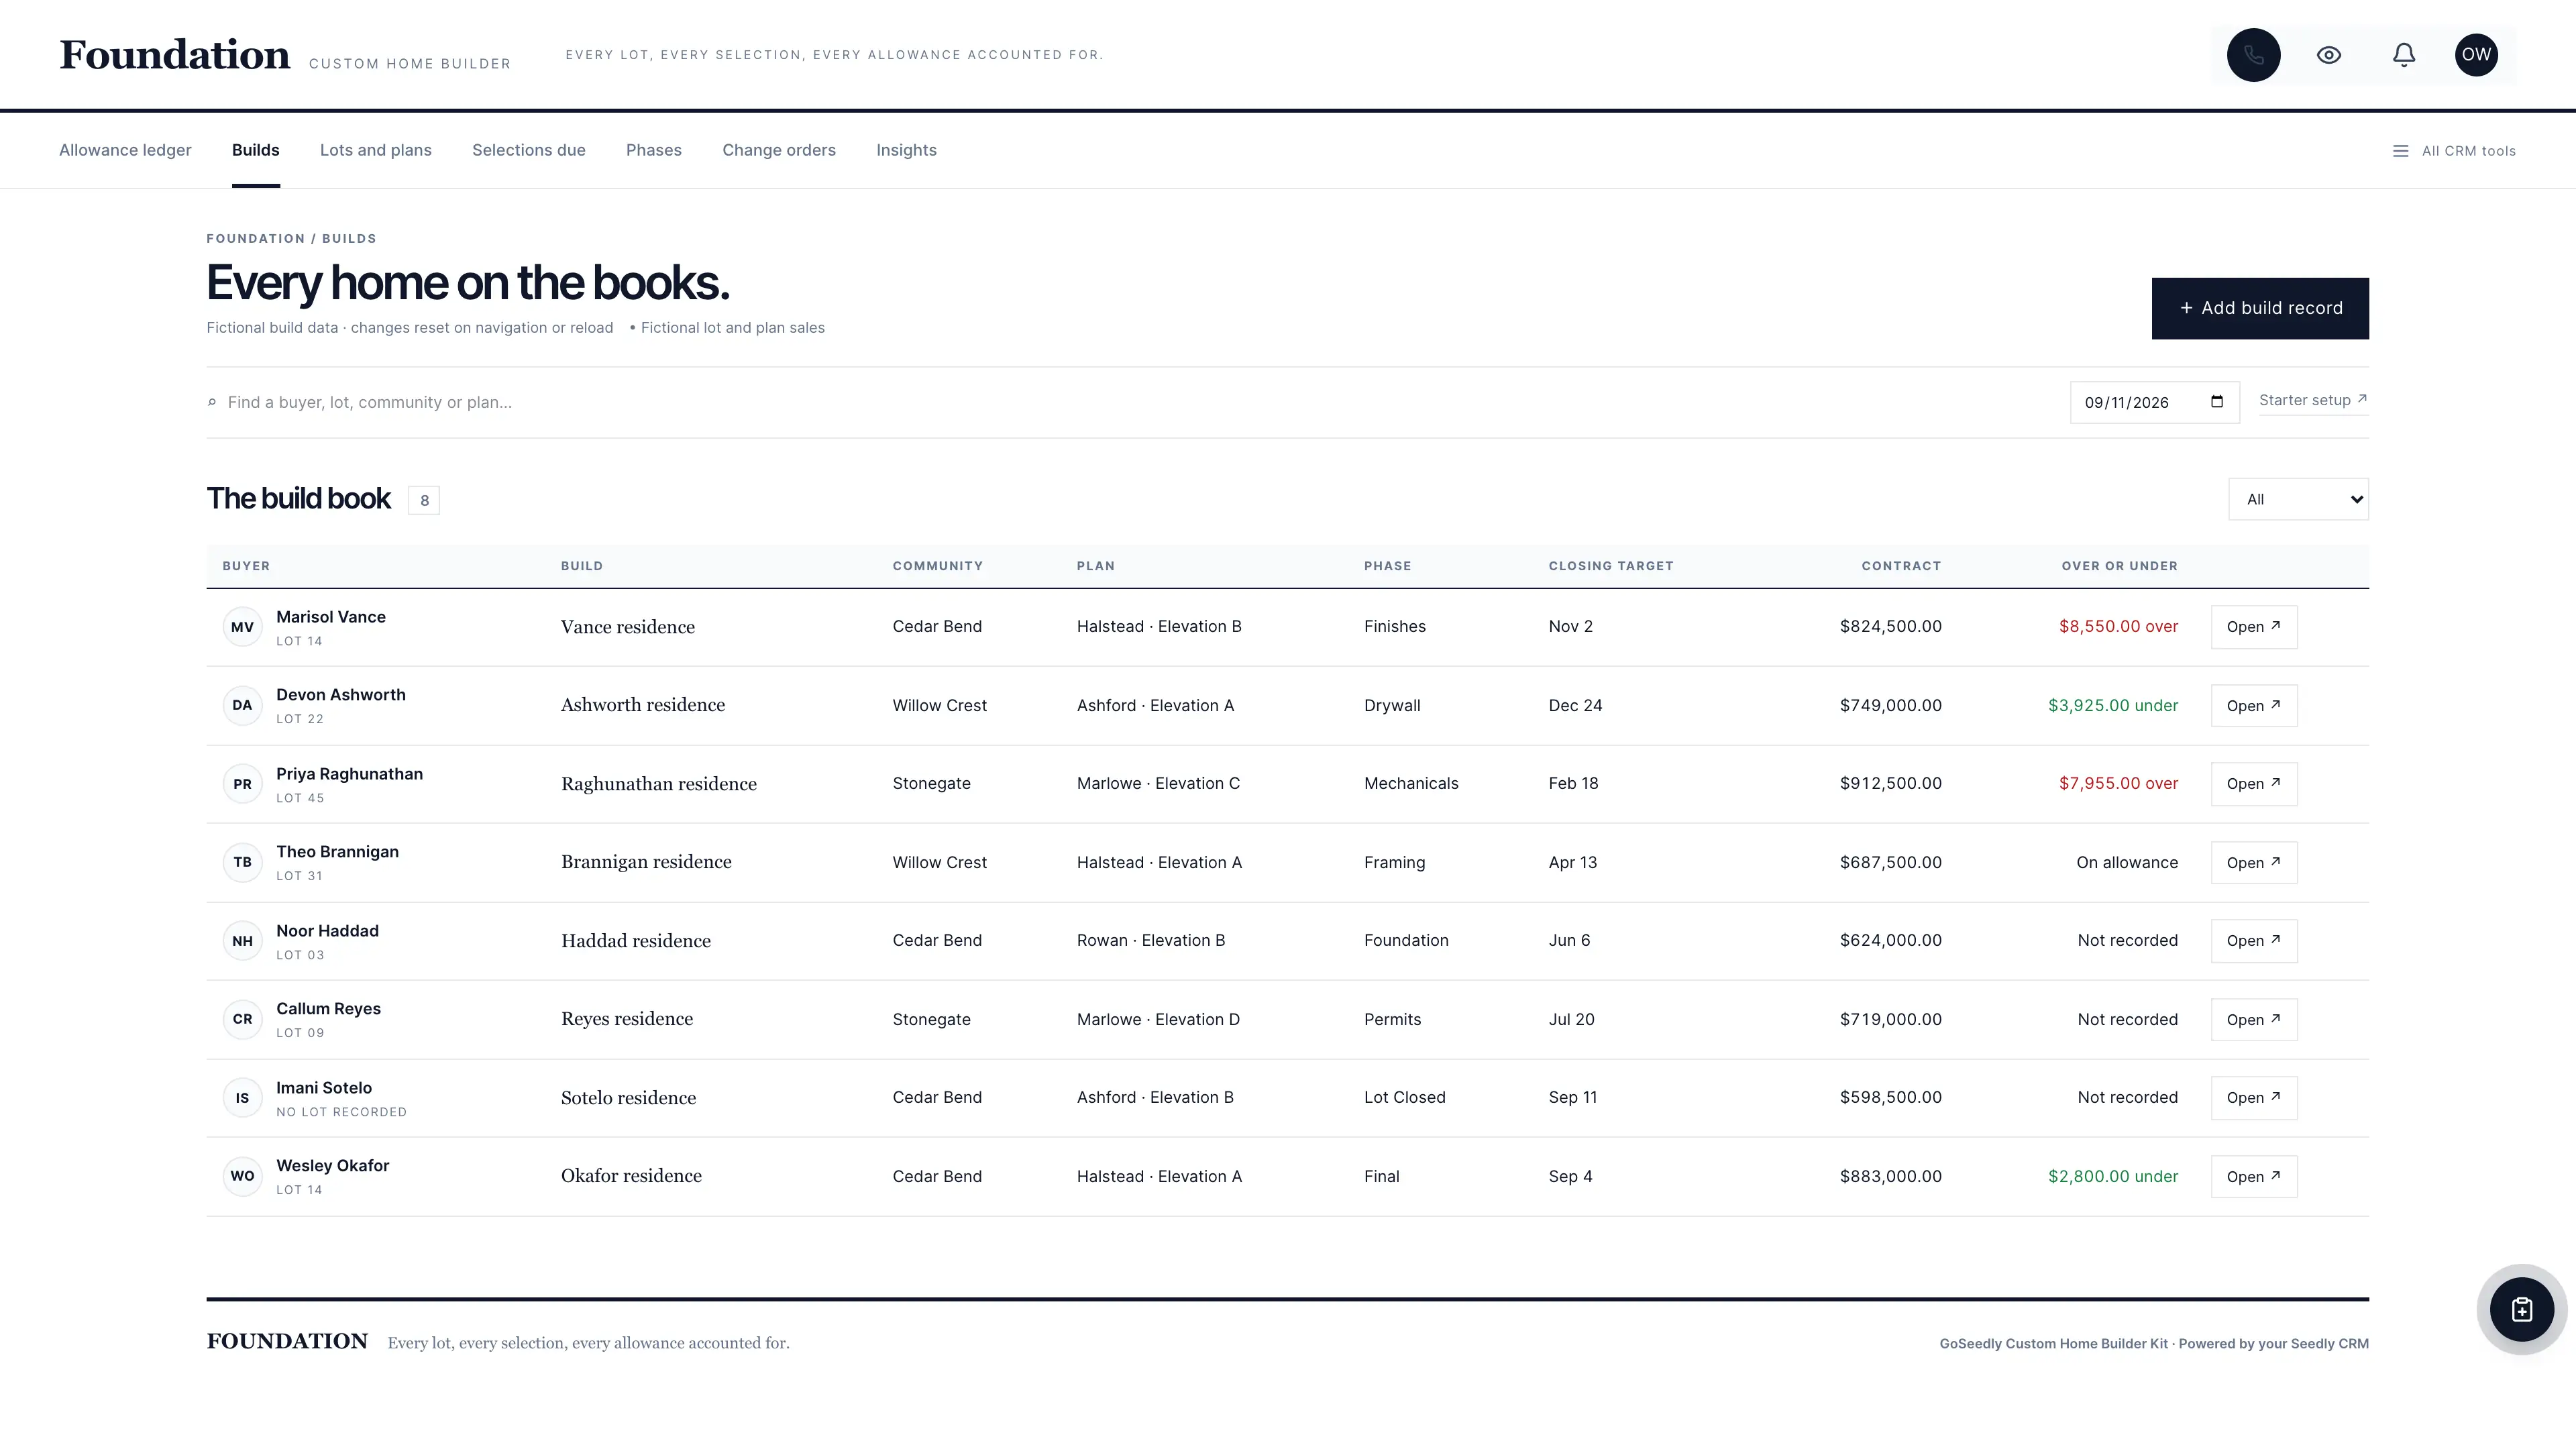
Task: Open the Brannigan residence record
Action: (2254, 862)
